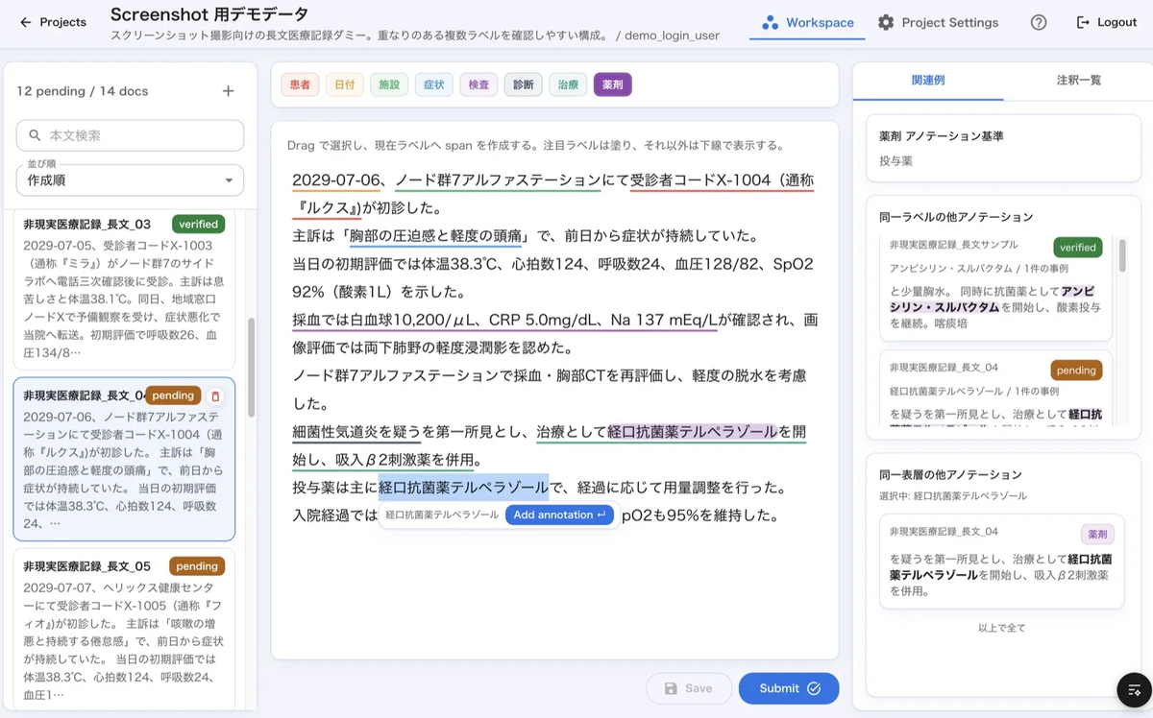Click the sort dropdown arrow
Viewport: 1153px width, 718px height.
(229, 180)
